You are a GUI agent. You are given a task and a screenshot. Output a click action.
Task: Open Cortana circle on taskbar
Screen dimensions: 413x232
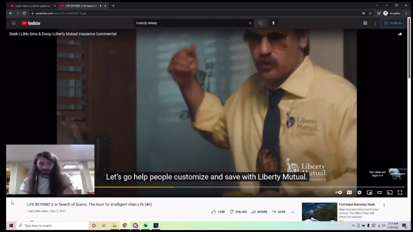pos(94,226)
